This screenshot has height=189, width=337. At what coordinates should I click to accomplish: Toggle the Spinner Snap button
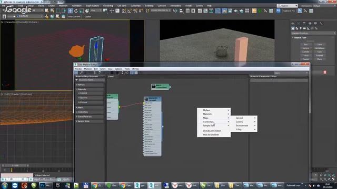click(x=141, y=10)
